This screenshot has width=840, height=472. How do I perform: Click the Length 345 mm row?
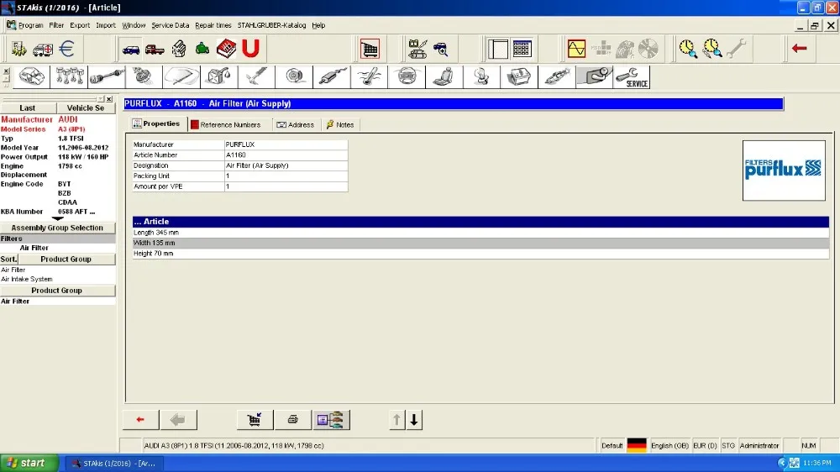[x=480, y=233]
